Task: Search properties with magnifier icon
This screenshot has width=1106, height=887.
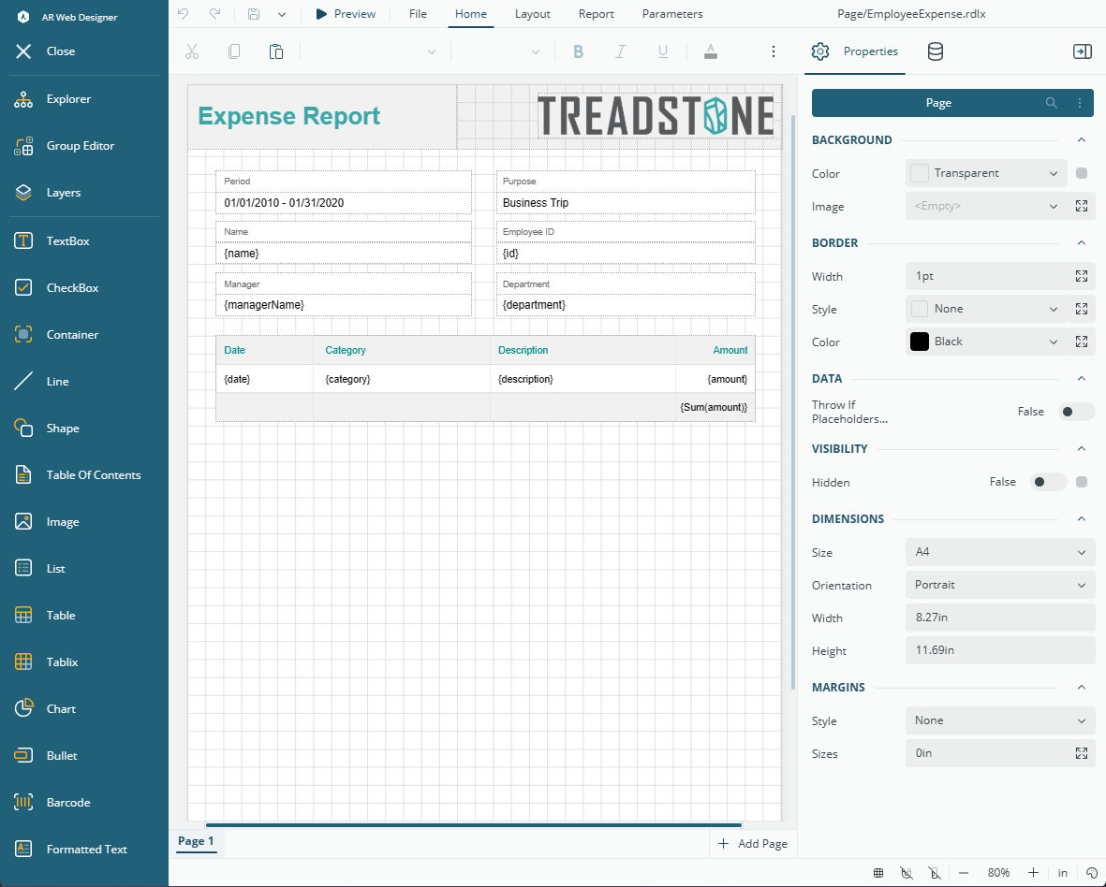Action: coord(1051,103)
